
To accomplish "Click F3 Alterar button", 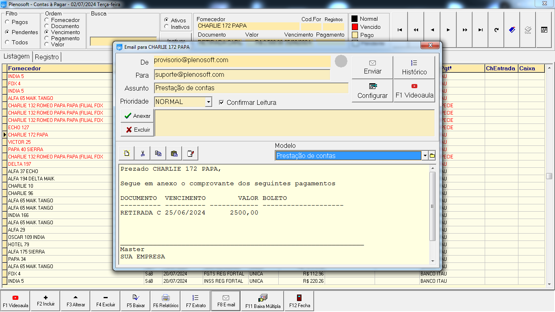I will point(76,301).
